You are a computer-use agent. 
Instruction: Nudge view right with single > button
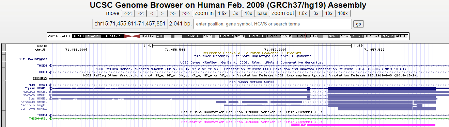point(162,14)
